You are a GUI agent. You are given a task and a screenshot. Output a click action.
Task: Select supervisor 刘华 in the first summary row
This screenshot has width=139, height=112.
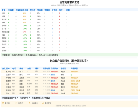3,13
